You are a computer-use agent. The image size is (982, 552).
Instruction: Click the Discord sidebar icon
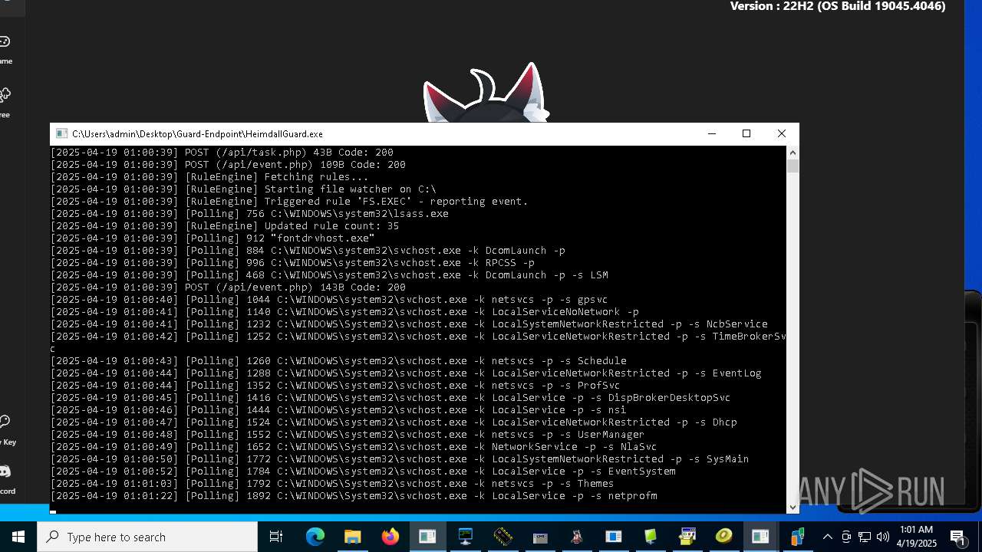click(x=4, y=472)
